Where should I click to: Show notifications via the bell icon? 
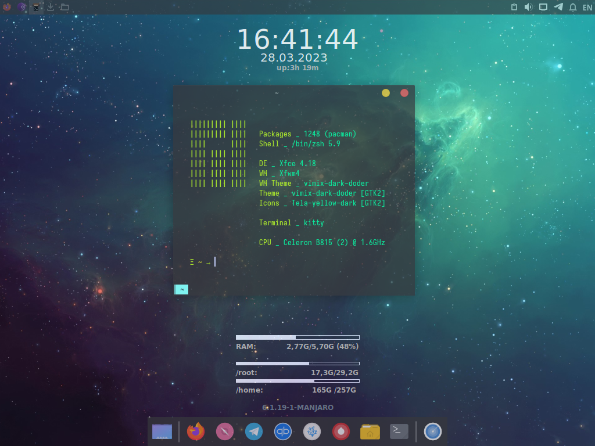pos(573,7)
